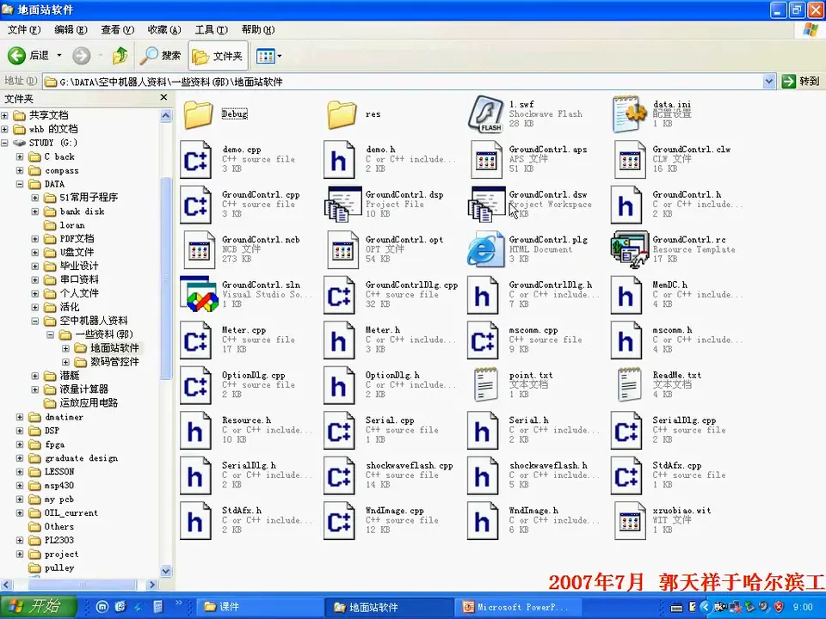Open the 文件(F) menu
Screen dimensions: 826x619
tap(24, 30)
